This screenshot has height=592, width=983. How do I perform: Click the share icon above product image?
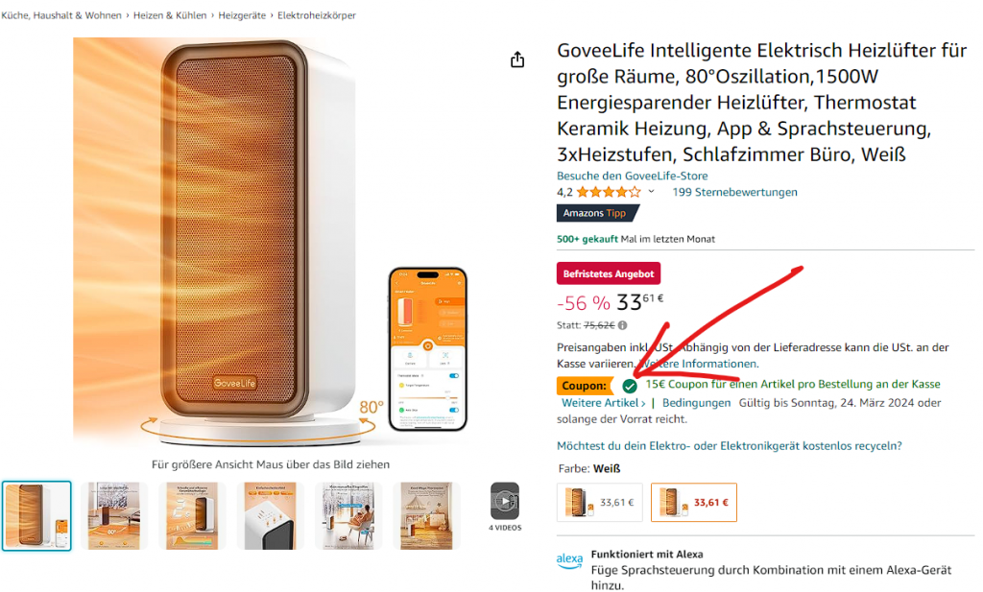pyautogui.click(x=517, y=59)
